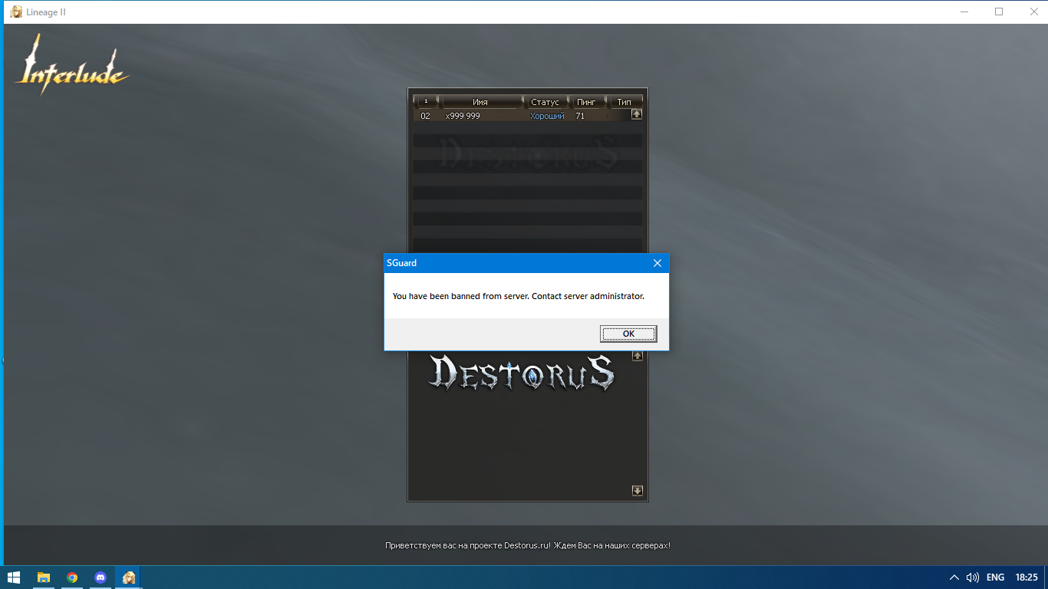The image size is (1048, 589).
Task: Sort servers by the Пинг column
Action: (x=586, y=102)
